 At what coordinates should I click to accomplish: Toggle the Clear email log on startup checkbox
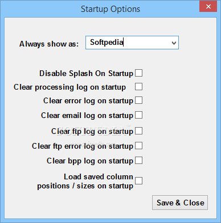pyautogui.click(x=138, y=115)
